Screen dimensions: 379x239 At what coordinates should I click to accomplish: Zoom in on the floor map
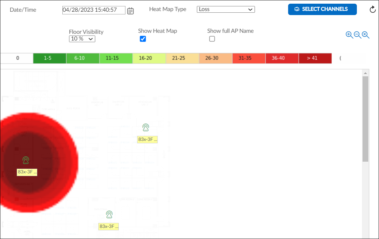(349, 35)
